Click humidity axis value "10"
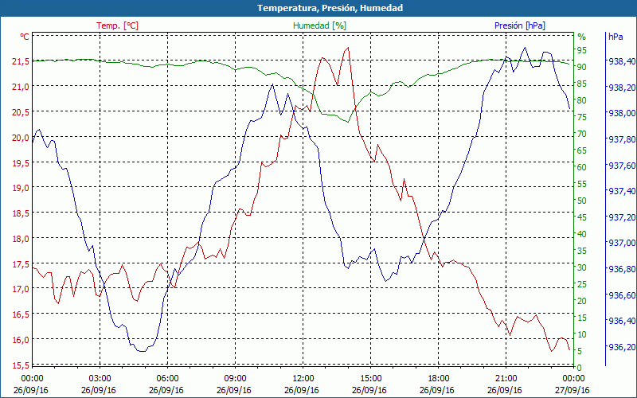This screenshot has height=398, width=637. [x=582, y=334]
